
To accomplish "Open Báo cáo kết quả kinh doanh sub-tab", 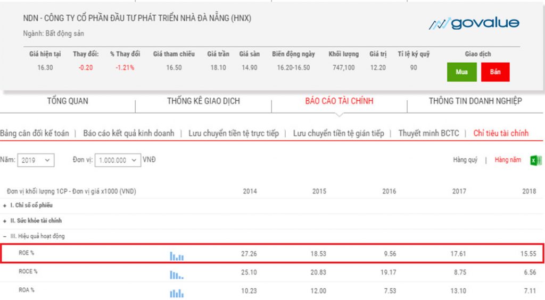I will (x=129, y=133).
